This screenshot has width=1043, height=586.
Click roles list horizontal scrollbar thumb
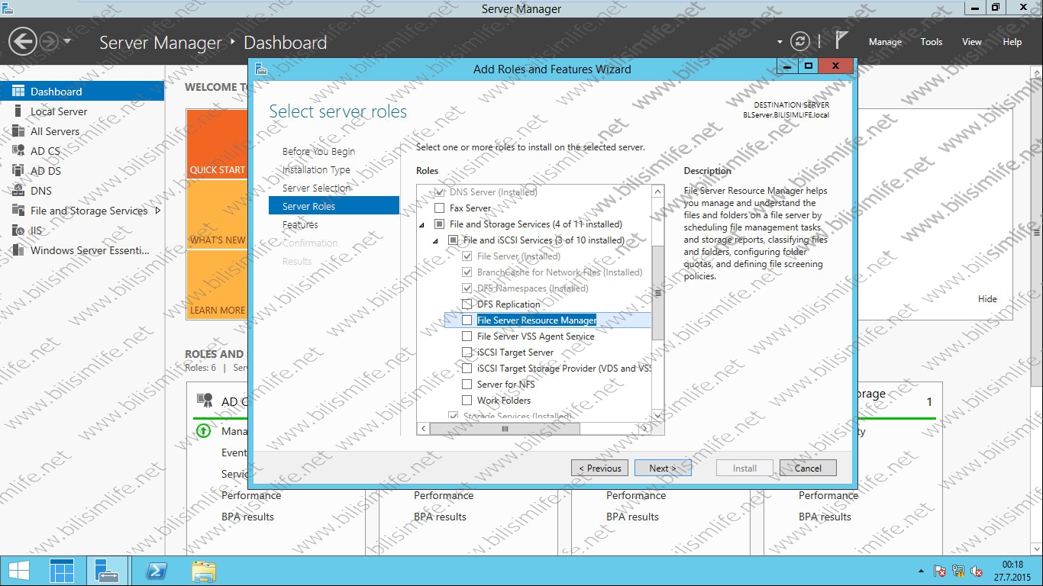click(x=505, y=429)
